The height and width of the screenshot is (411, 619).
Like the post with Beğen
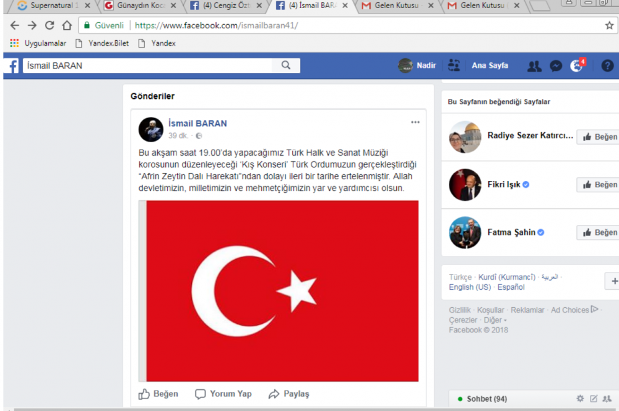click(158, 394)
